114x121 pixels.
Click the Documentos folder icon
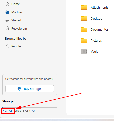click(84, 30)
